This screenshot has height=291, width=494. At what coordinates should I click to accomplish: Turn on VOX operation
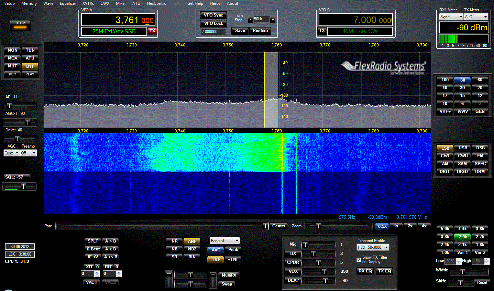coord(293,271)
